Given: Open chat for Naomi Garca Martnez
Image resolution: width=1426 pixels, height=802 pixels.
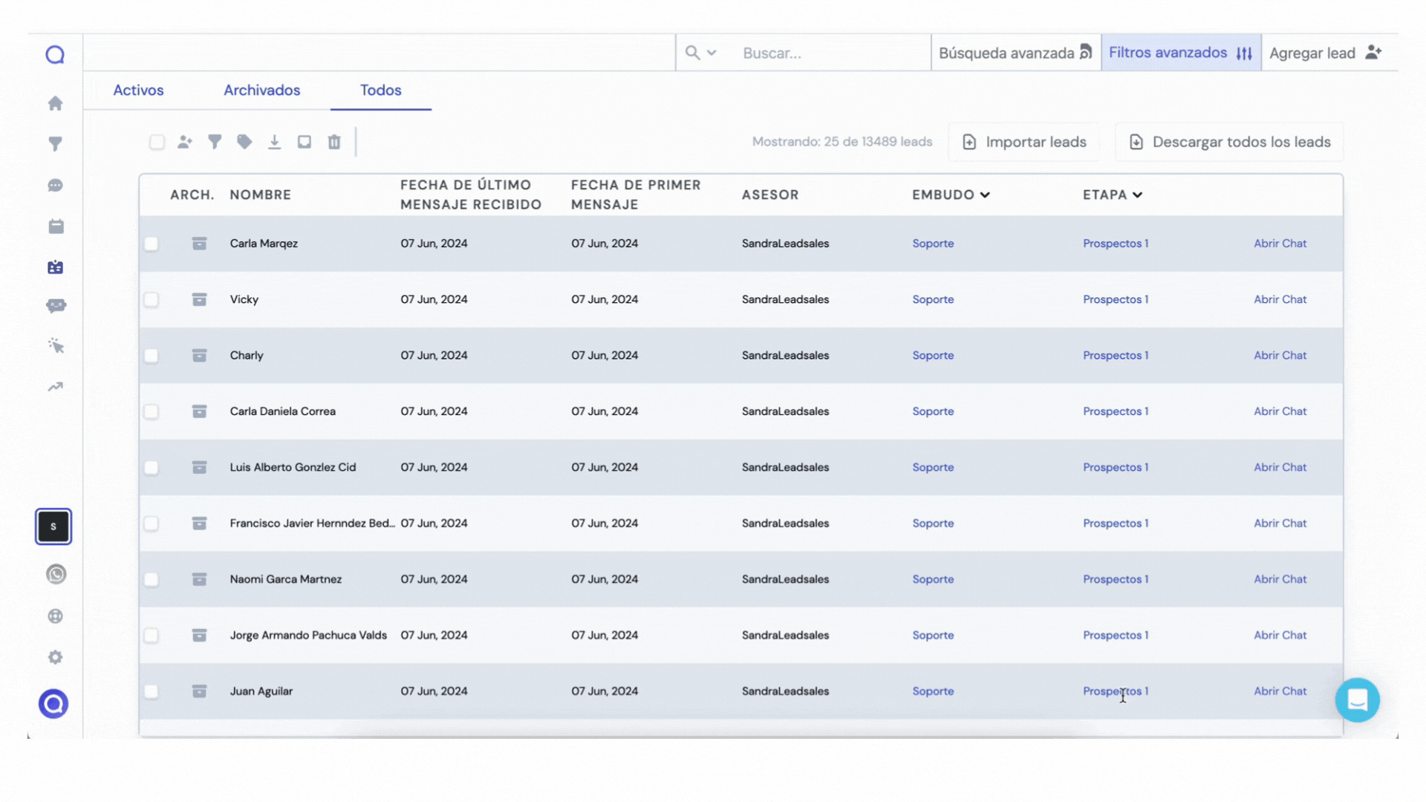Looking at the screenshot, I should (1280, 579).
